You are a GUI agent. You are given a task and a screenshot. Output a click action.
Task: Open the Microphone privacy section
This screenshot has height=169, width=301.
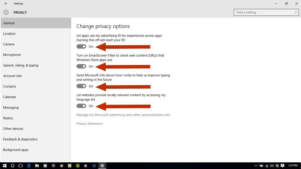coord(36,55)
